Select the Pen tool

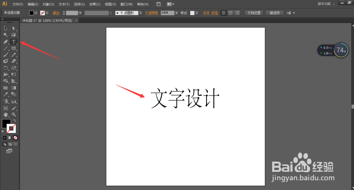pos(6,42)
